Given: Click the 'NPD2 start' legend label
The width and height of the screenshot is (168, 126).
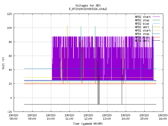Looking at the screenshot, I should [x=143, y=17].
